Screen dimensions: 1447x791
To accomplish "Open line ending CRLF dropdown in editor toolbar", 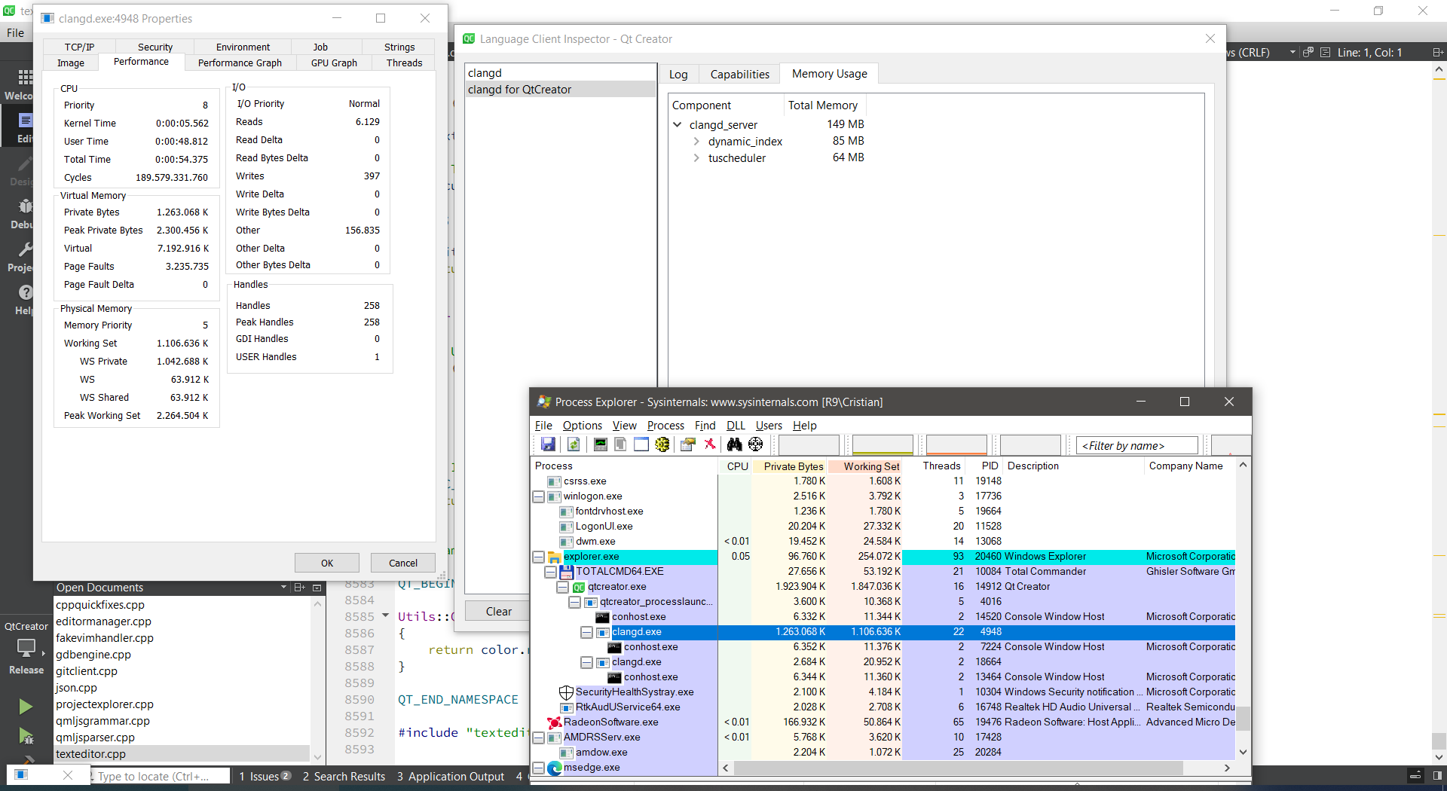I will [1293, 52].
